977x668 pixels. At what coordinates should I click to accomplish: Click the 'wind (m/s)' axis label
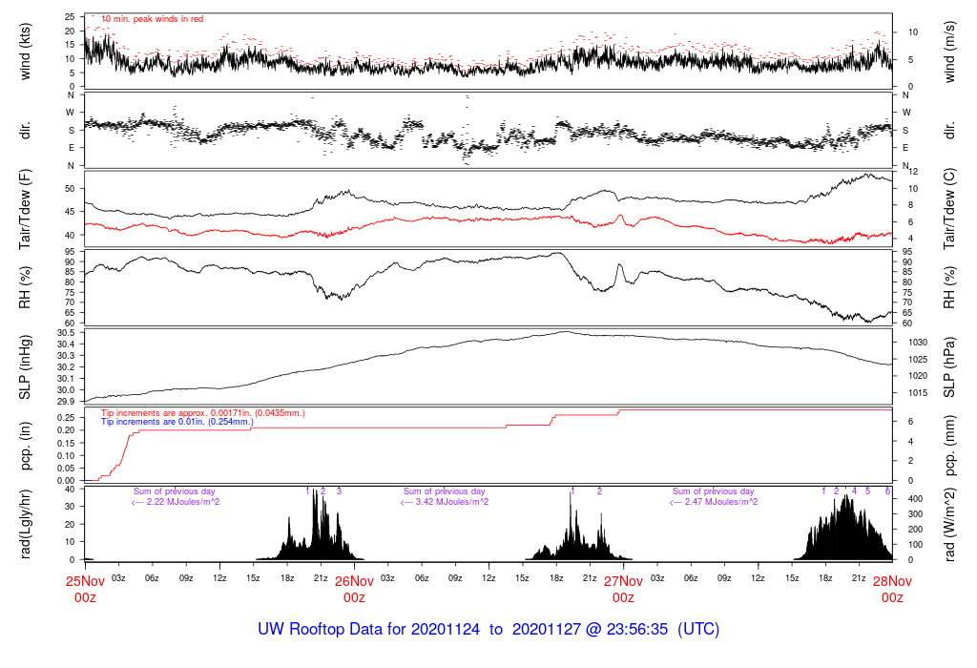point(949,52)
